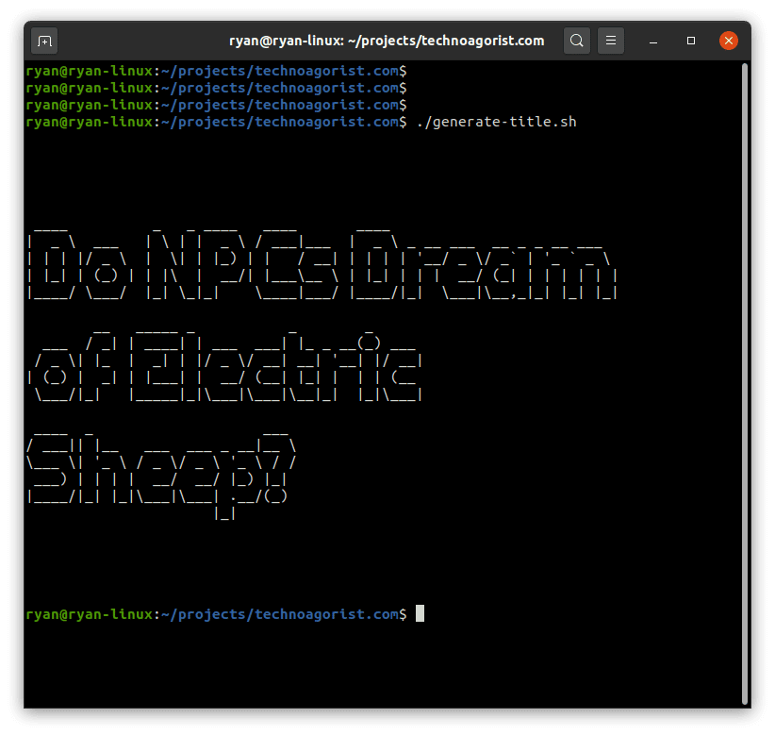Click the third empty prompt line
The image size is (775, 735).
click(x=216, y=105)
